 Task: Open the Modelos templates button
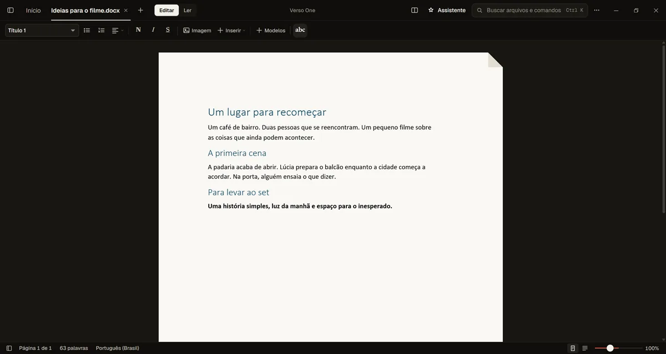point(271,31)
